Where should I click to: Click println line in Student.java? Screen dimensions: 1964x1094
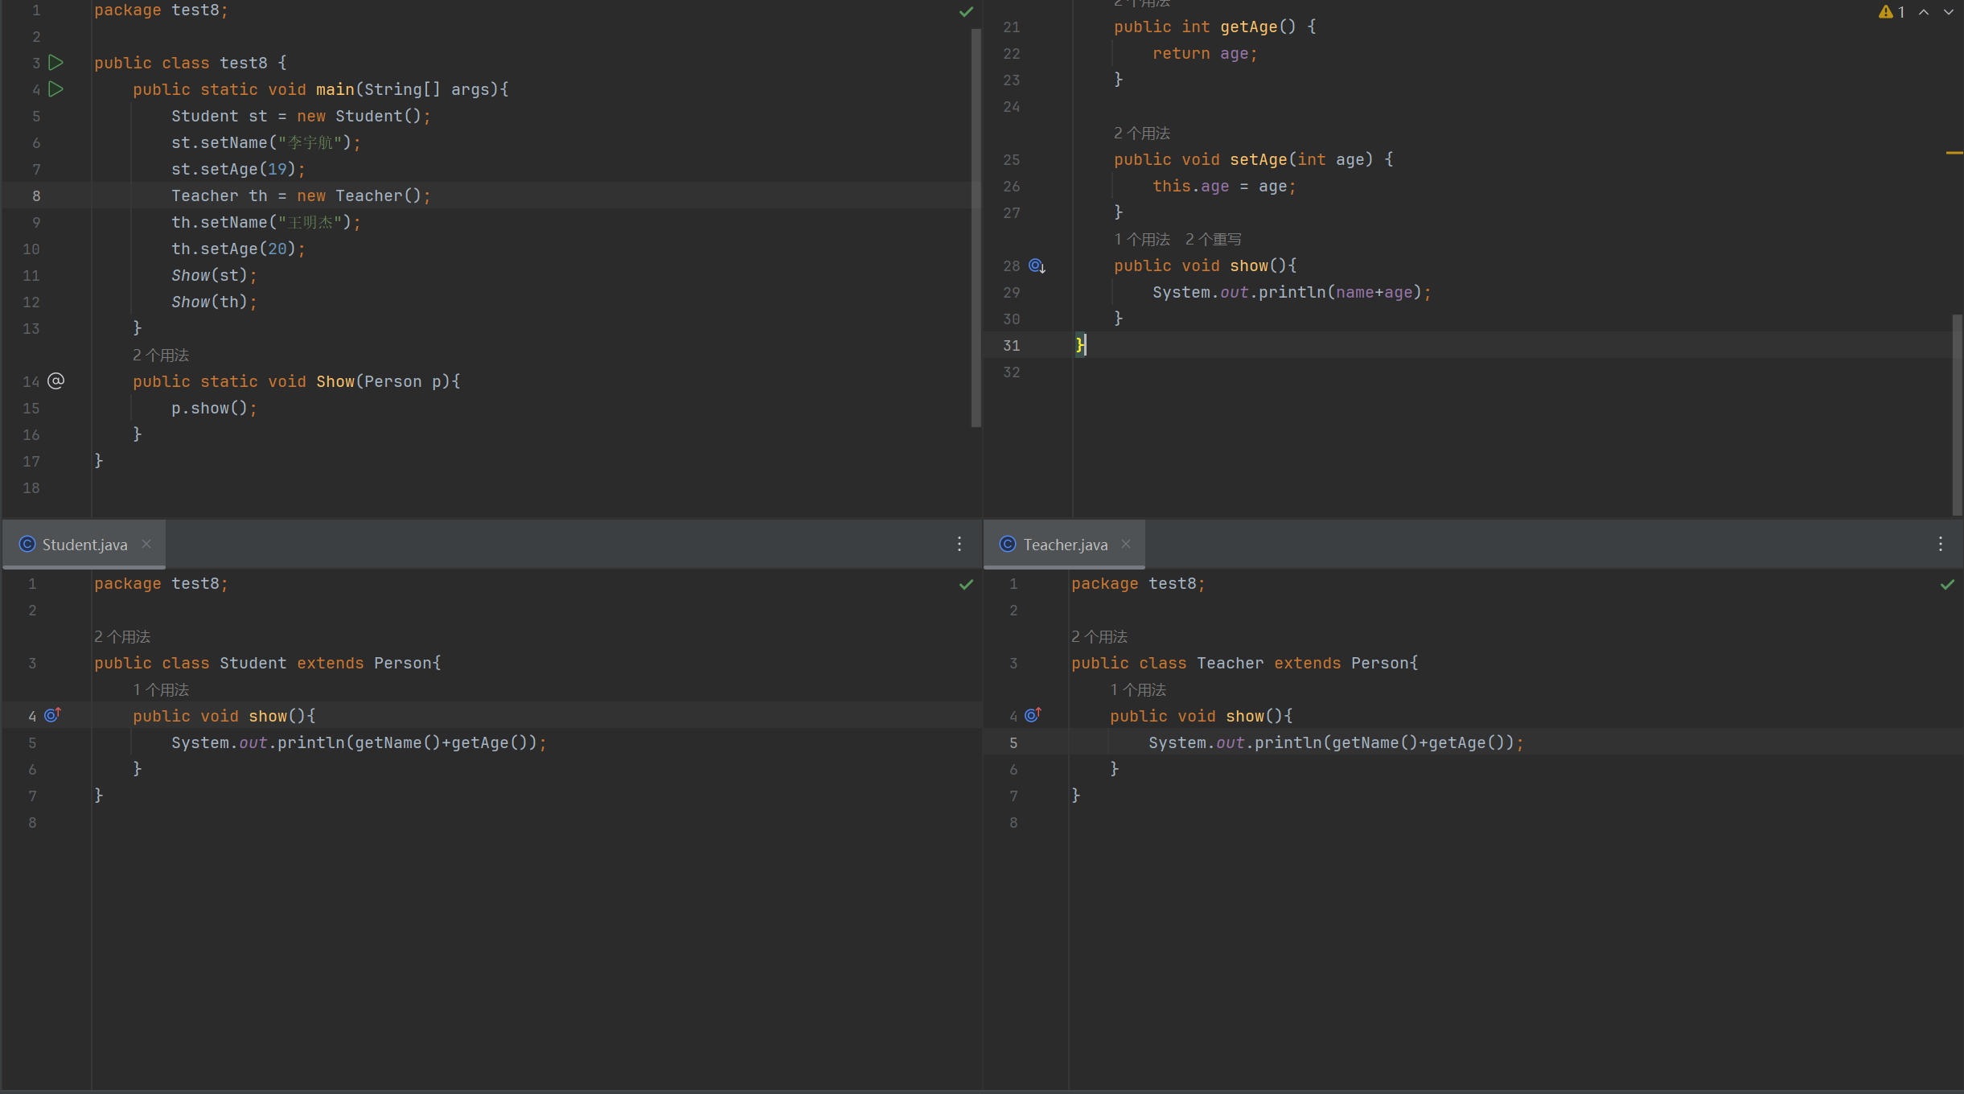359,742
